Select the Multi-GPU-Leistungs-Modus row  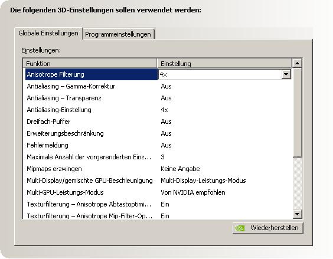tap(158, 192)
